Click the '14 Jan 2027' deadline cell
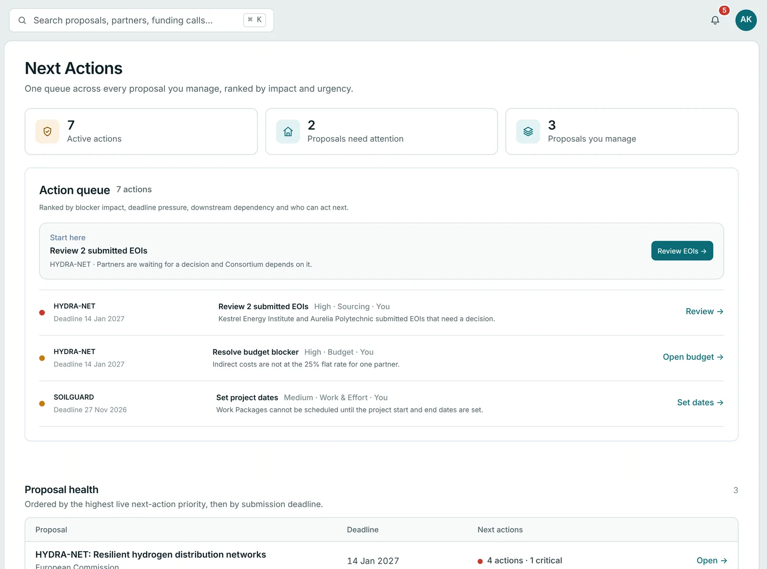 (x=373, y=561)
